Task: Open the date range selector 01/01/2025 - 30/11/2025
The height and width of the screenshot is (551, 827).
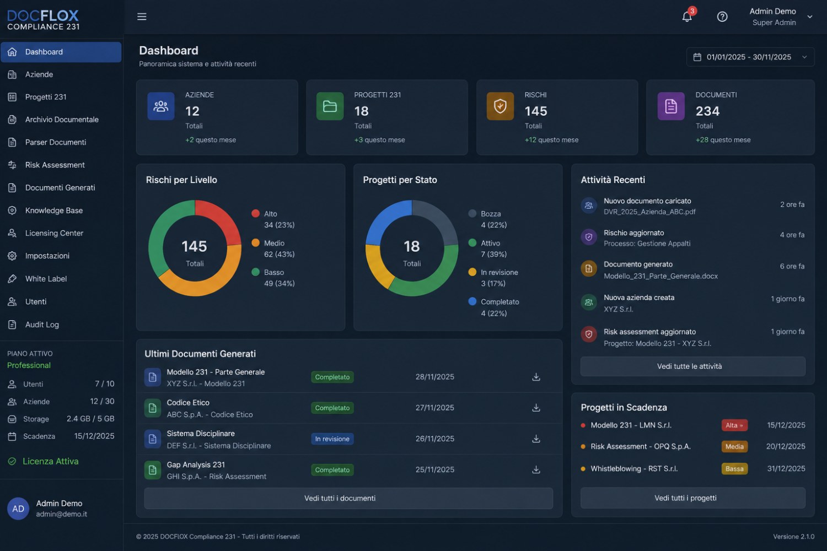Action: pyautogui.click(x=750, y=57)
